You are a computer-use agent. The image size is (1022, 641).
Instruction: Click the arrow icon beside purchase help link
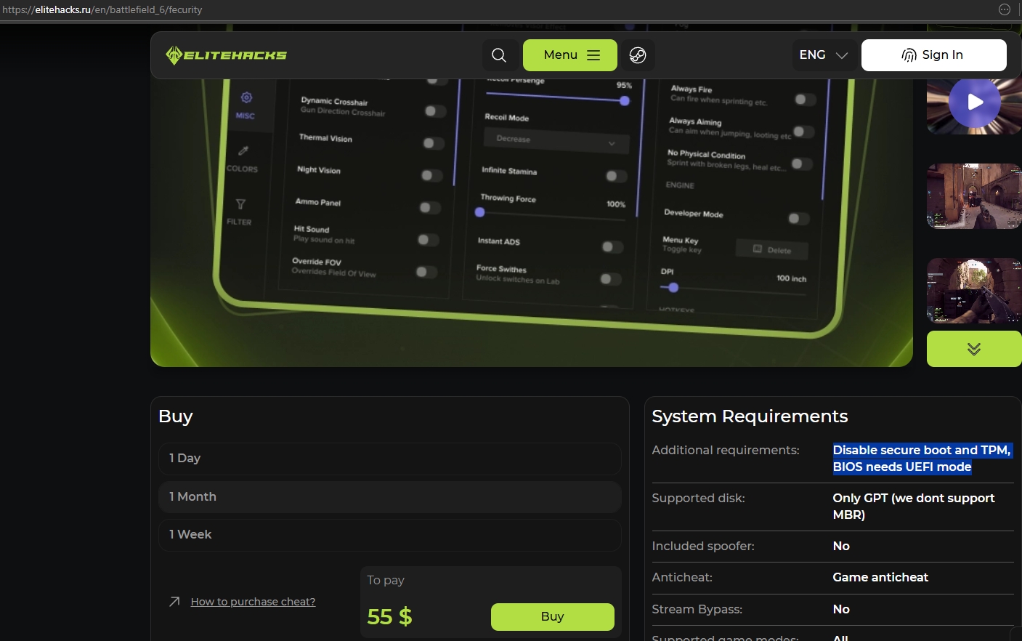click(x=174, y=602)
